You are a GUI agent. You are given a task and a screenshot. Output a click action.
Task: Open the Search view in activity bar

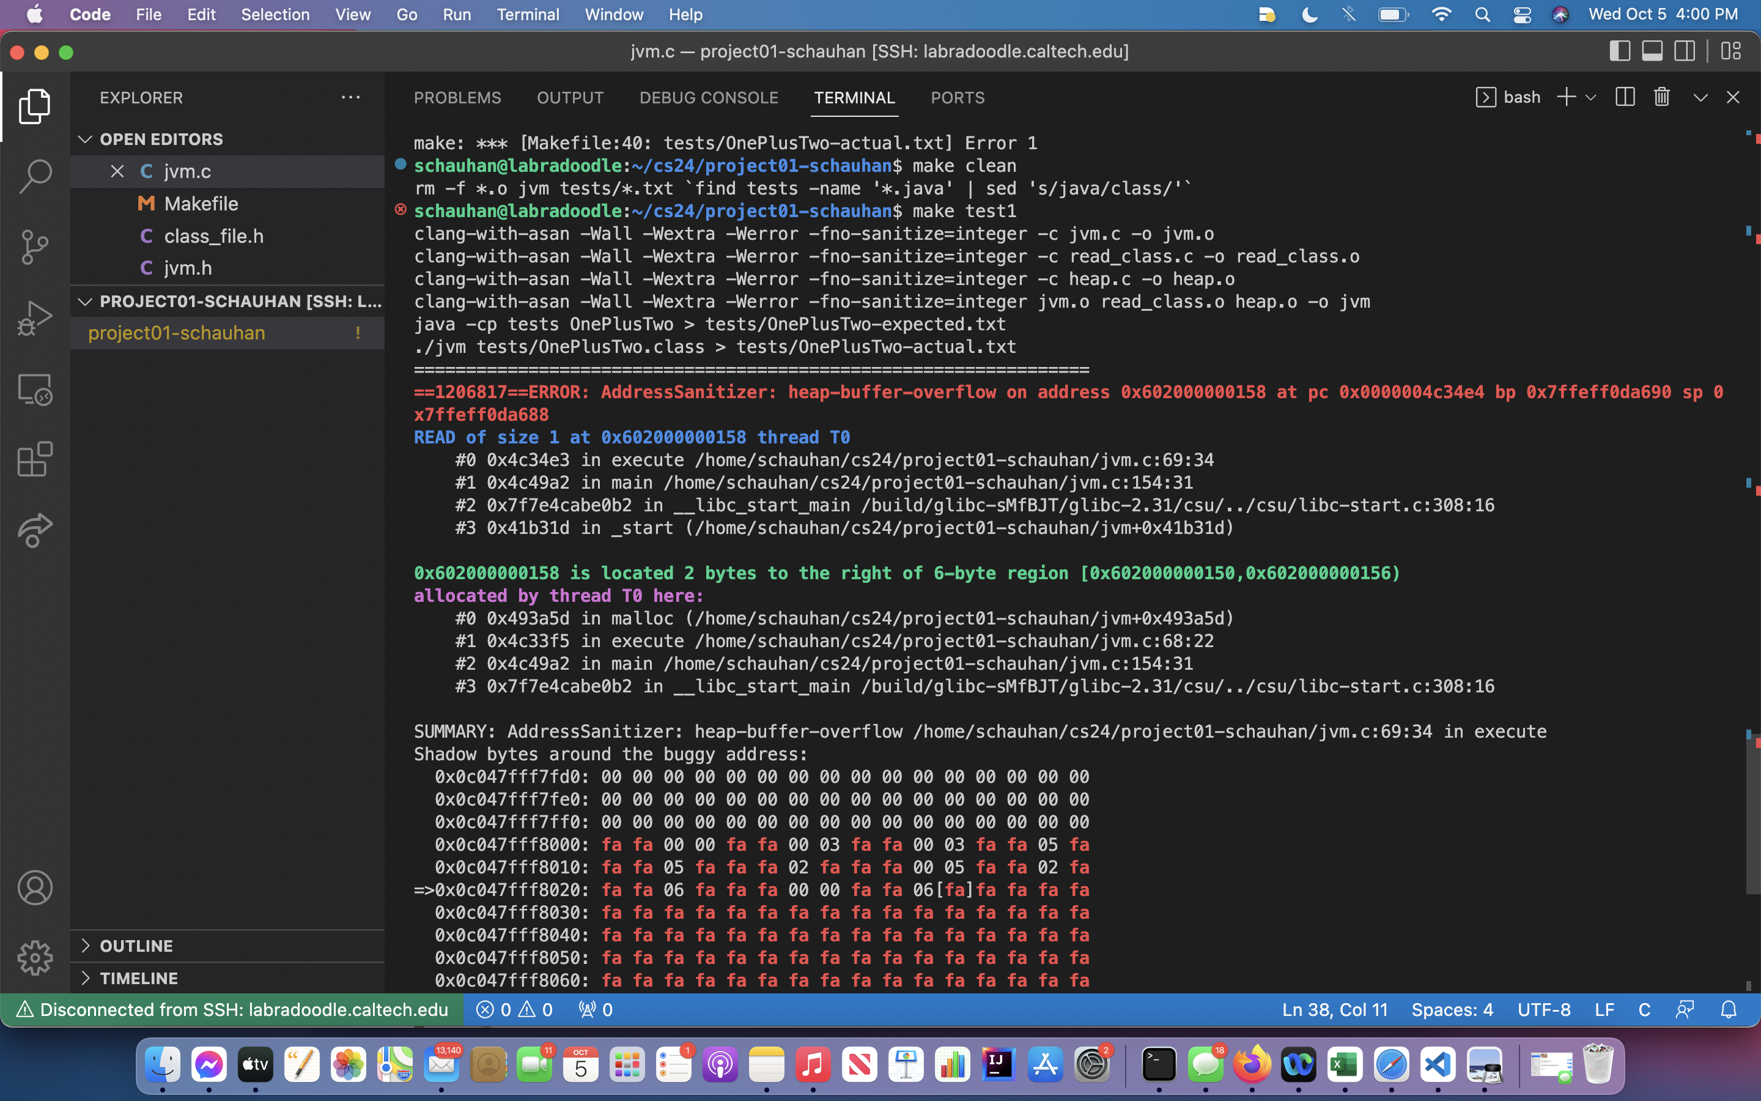pos(35,176)
